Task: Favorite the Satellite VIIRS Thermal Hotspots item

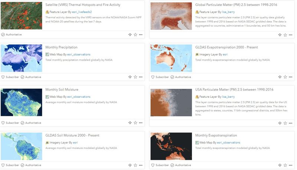Action: pos(135,34)
